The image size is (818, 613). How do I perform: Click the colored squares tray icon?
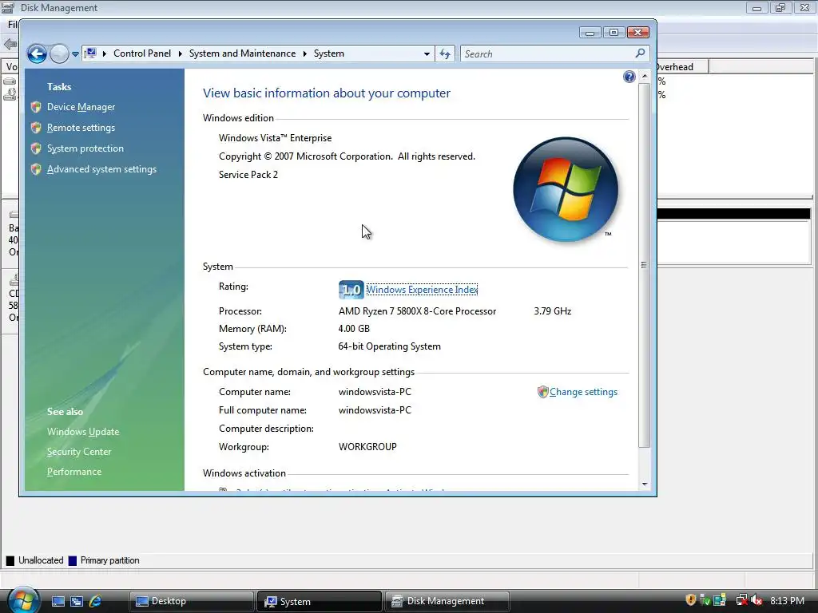coord(720,600)
